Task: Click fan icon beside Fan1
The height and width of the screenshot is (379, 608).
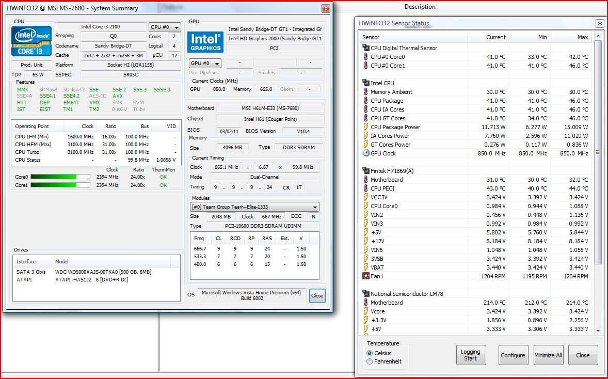Action: [365, 276]
